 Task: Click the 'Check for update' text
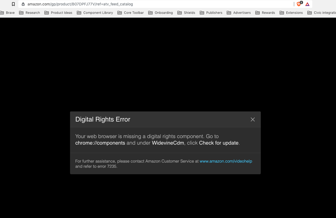(219, 143)
